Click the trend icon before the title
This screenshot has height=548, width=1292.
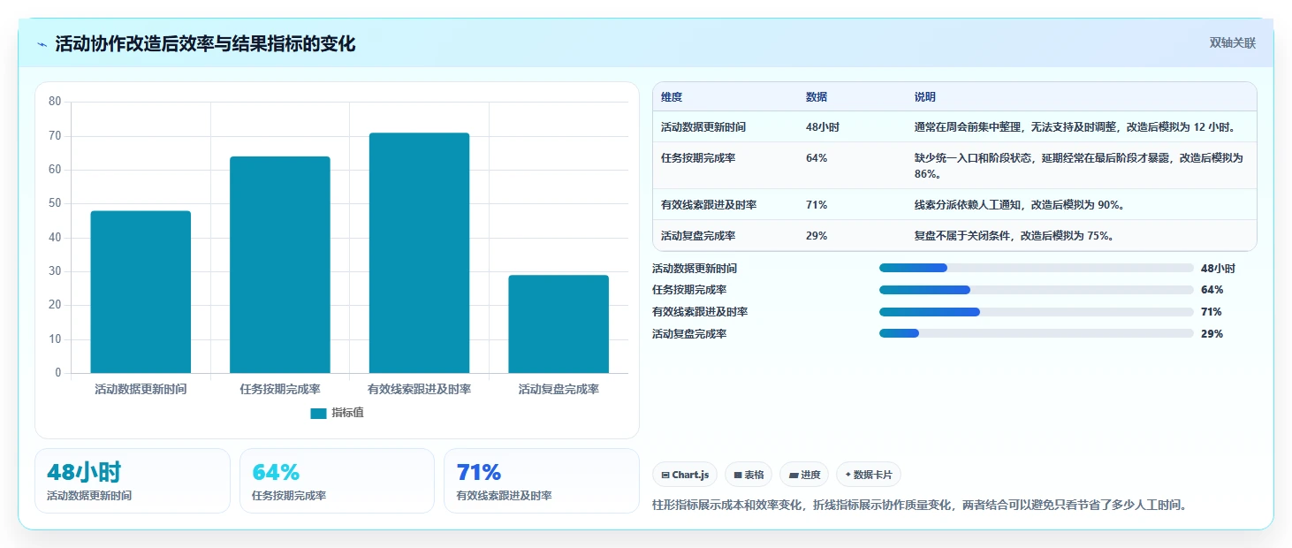(42, 44)
